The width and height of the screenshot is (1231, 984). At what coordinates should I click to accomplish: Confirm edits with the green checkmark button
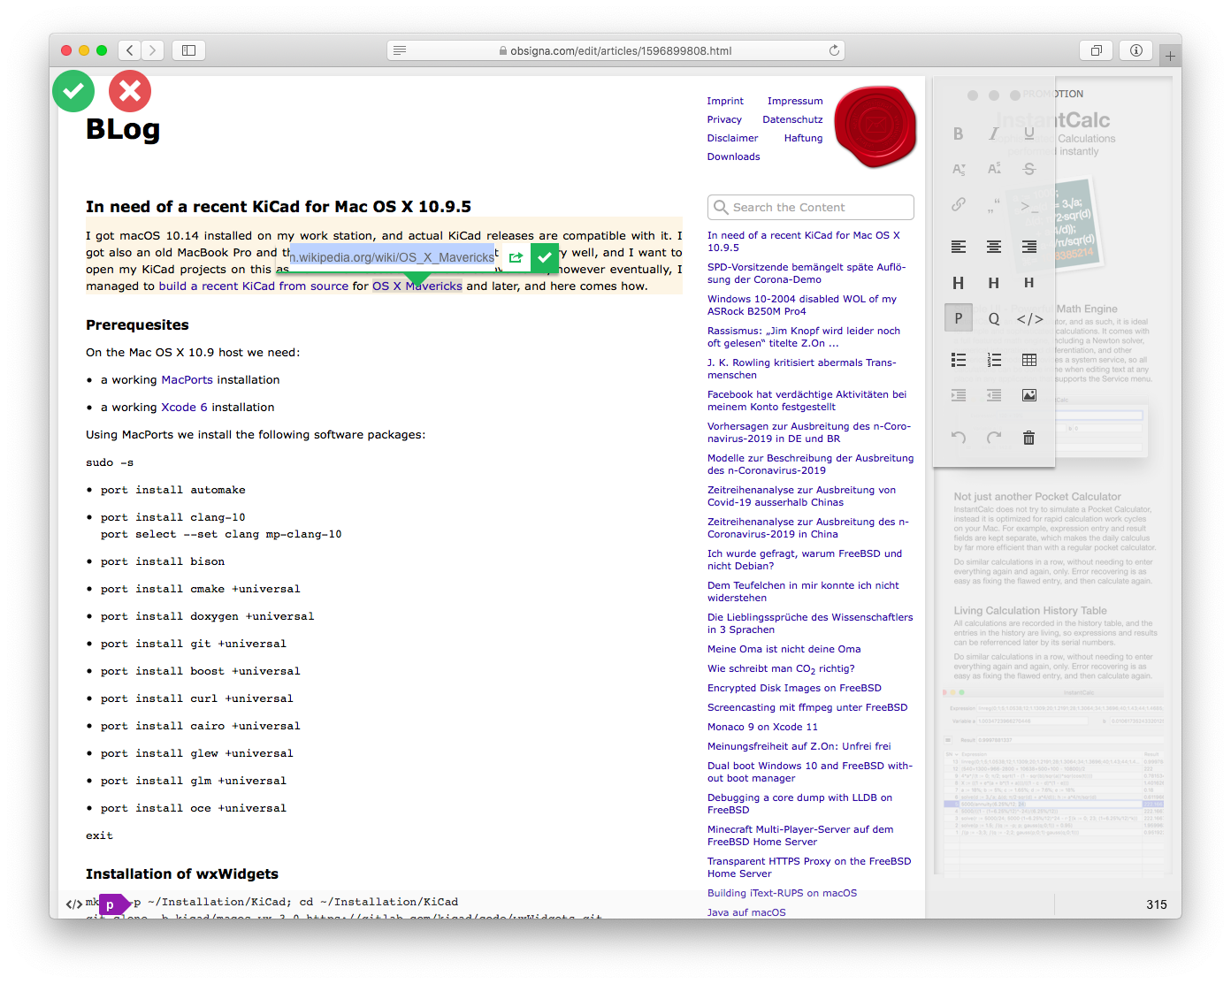coord(73,90)
